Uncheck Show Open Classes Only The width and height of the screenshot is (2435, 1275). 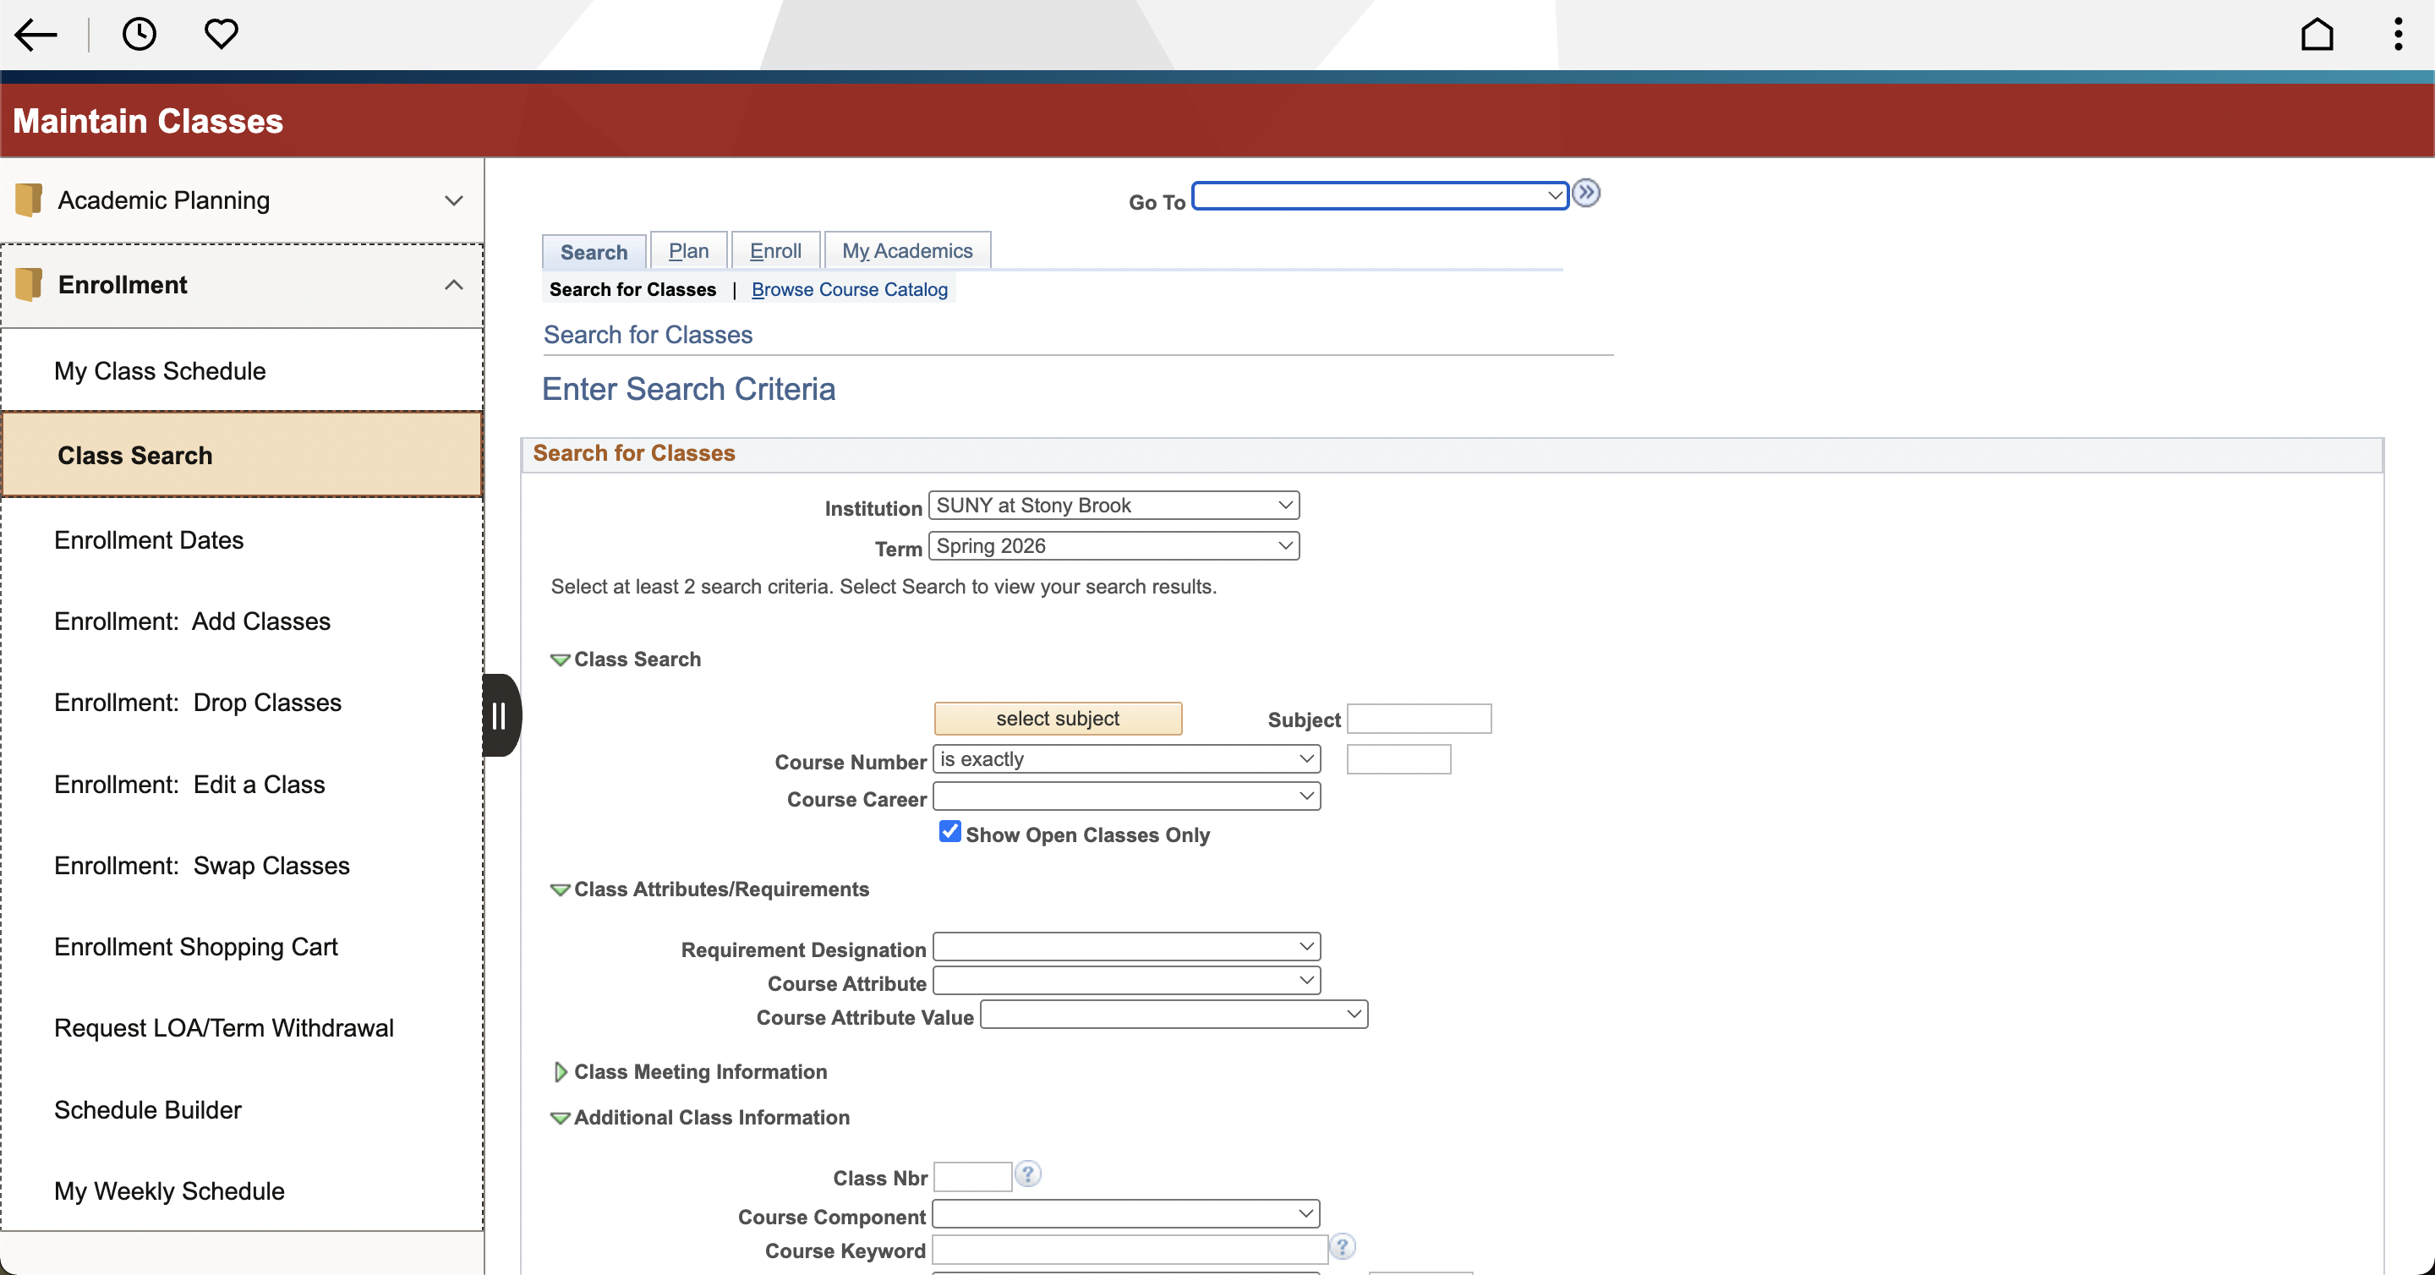click(950, 832)
